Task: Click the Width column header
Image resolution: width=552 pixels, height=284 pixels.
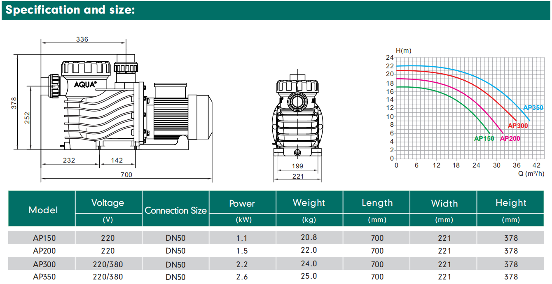Action: point(444,203)
